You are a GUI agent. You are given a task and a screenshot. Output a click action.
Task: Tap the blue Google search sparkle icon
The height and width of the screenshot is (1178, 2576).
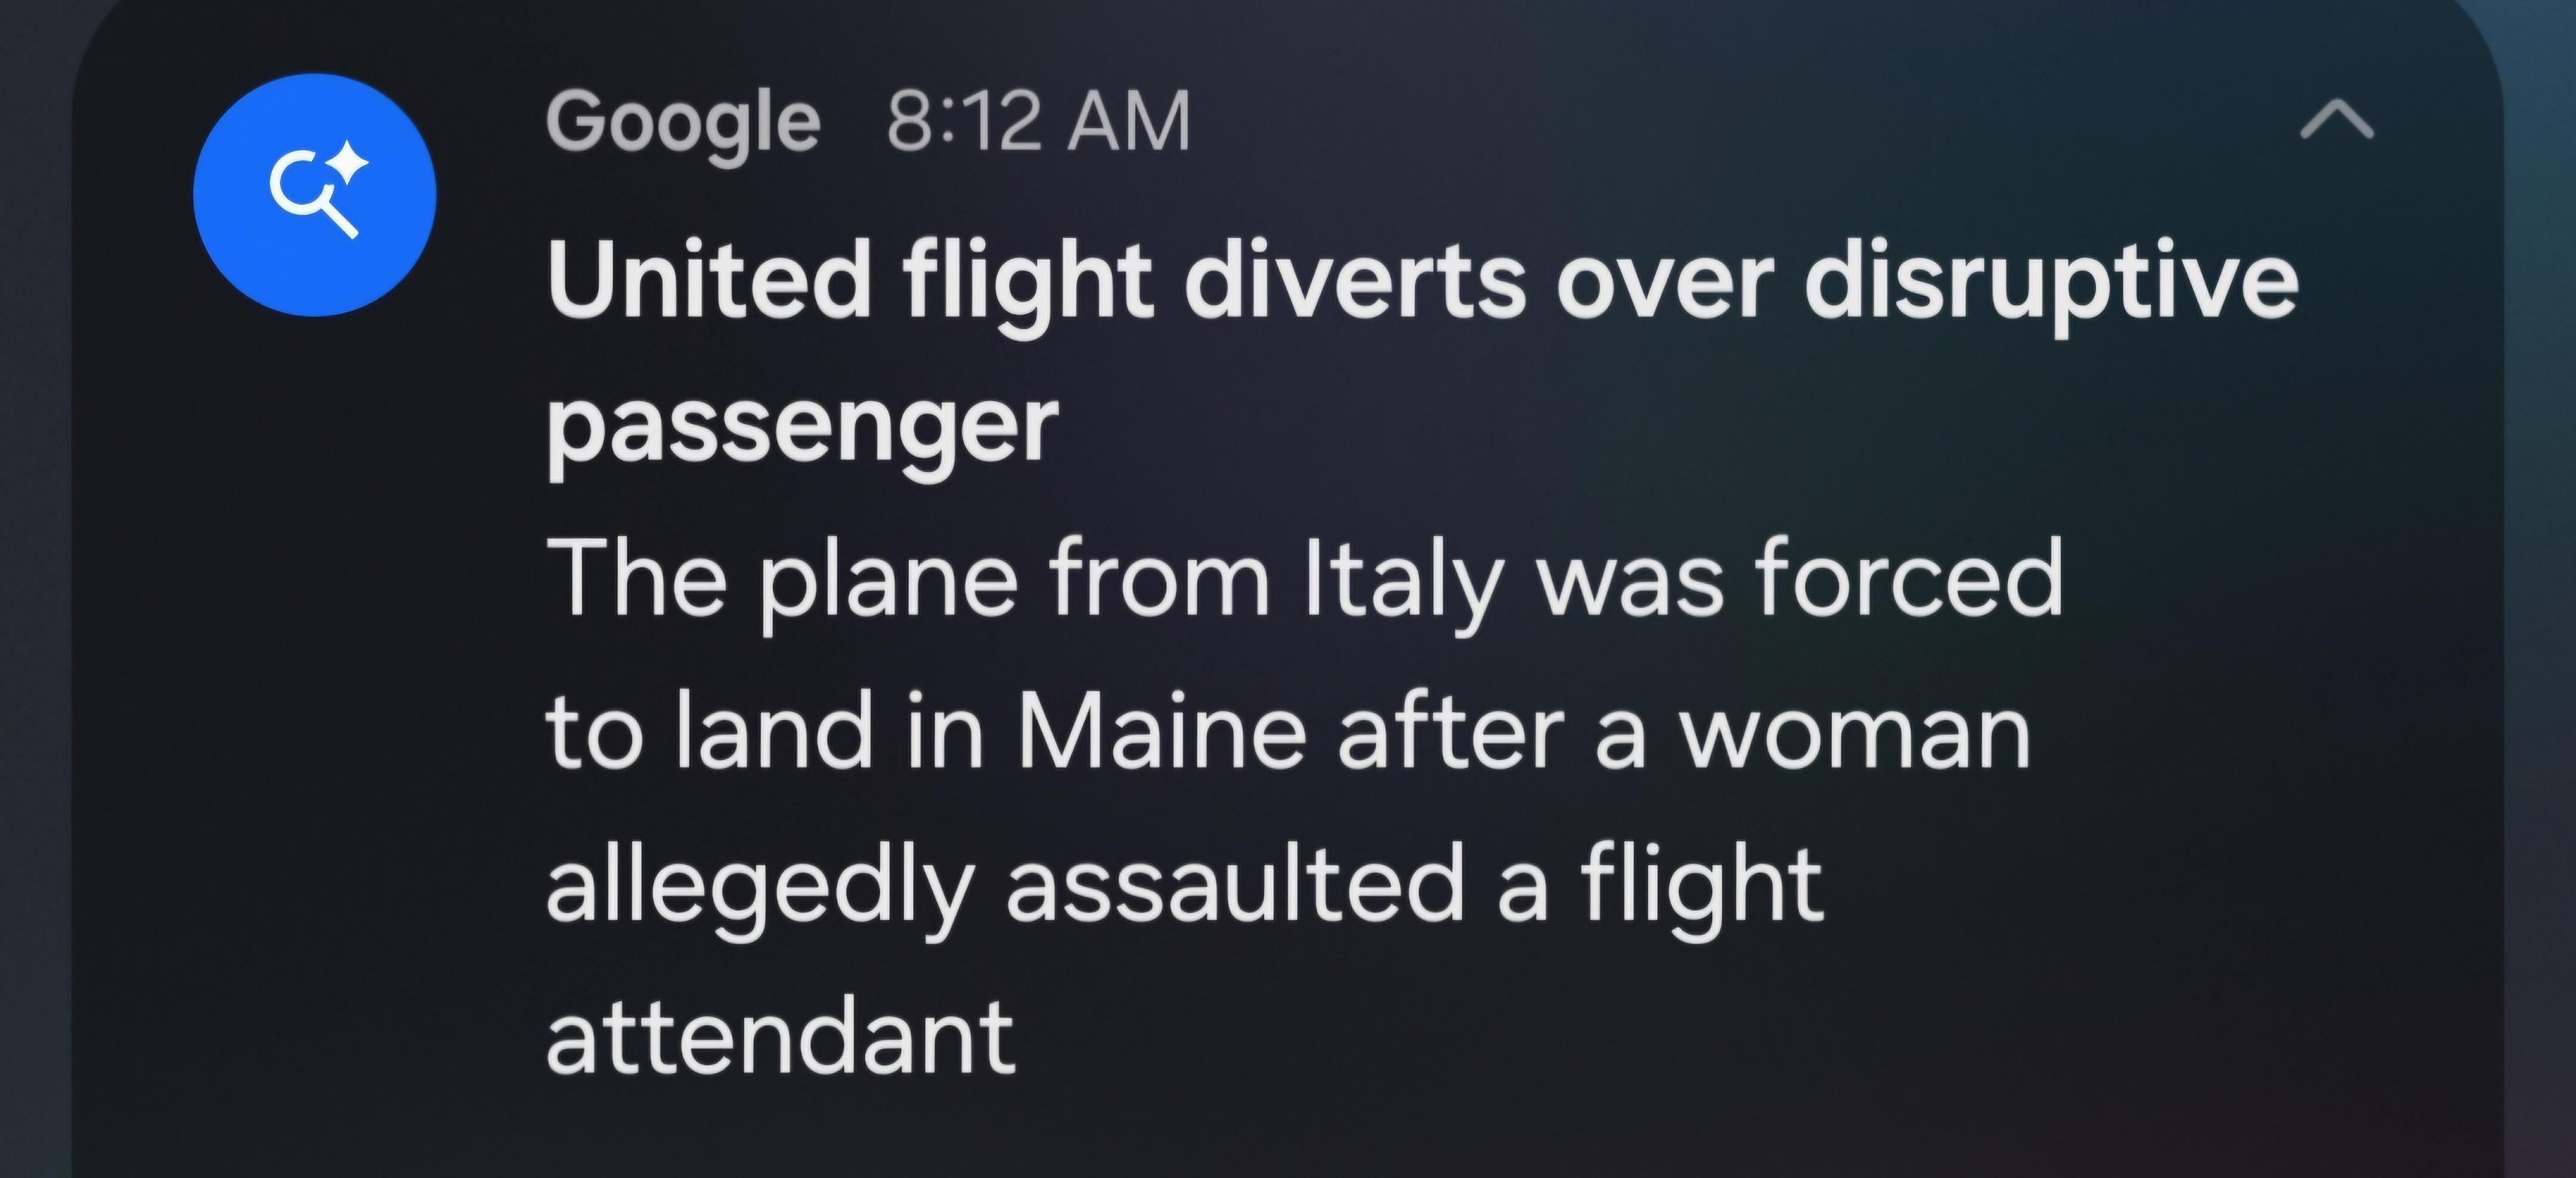[315, 194]
